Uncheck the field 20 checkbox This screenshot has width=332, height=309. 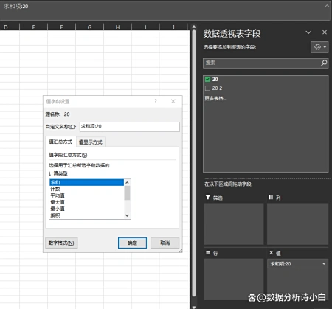click(207, 79)
